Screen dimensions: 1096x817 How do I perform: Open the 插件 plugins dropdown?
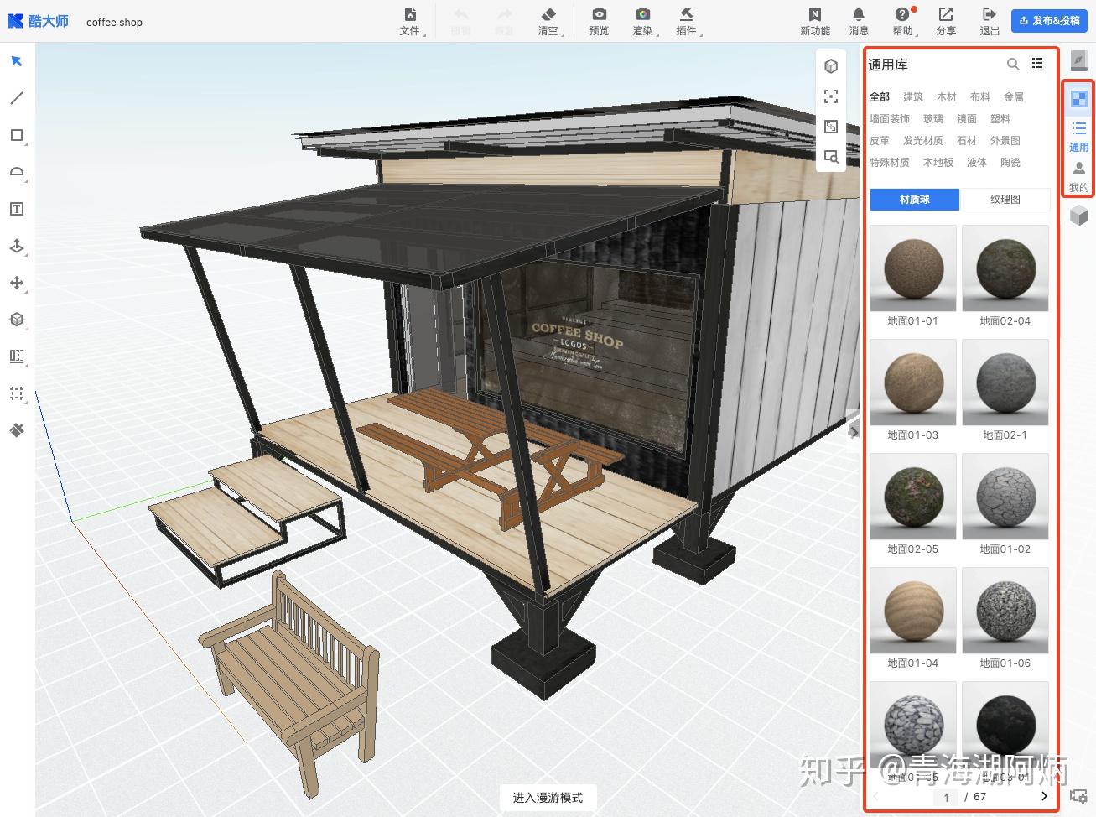[687, 22]
